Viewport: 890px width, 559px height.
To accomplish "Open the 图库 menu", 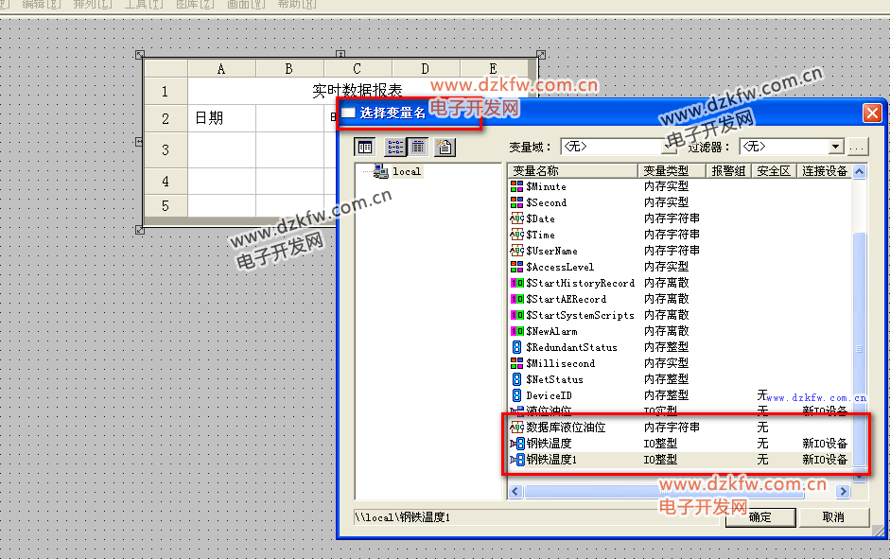I will tap(193, 5).
